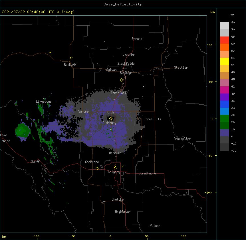
Task: Click the Base_Reflectivity title text
Action: 123,4
